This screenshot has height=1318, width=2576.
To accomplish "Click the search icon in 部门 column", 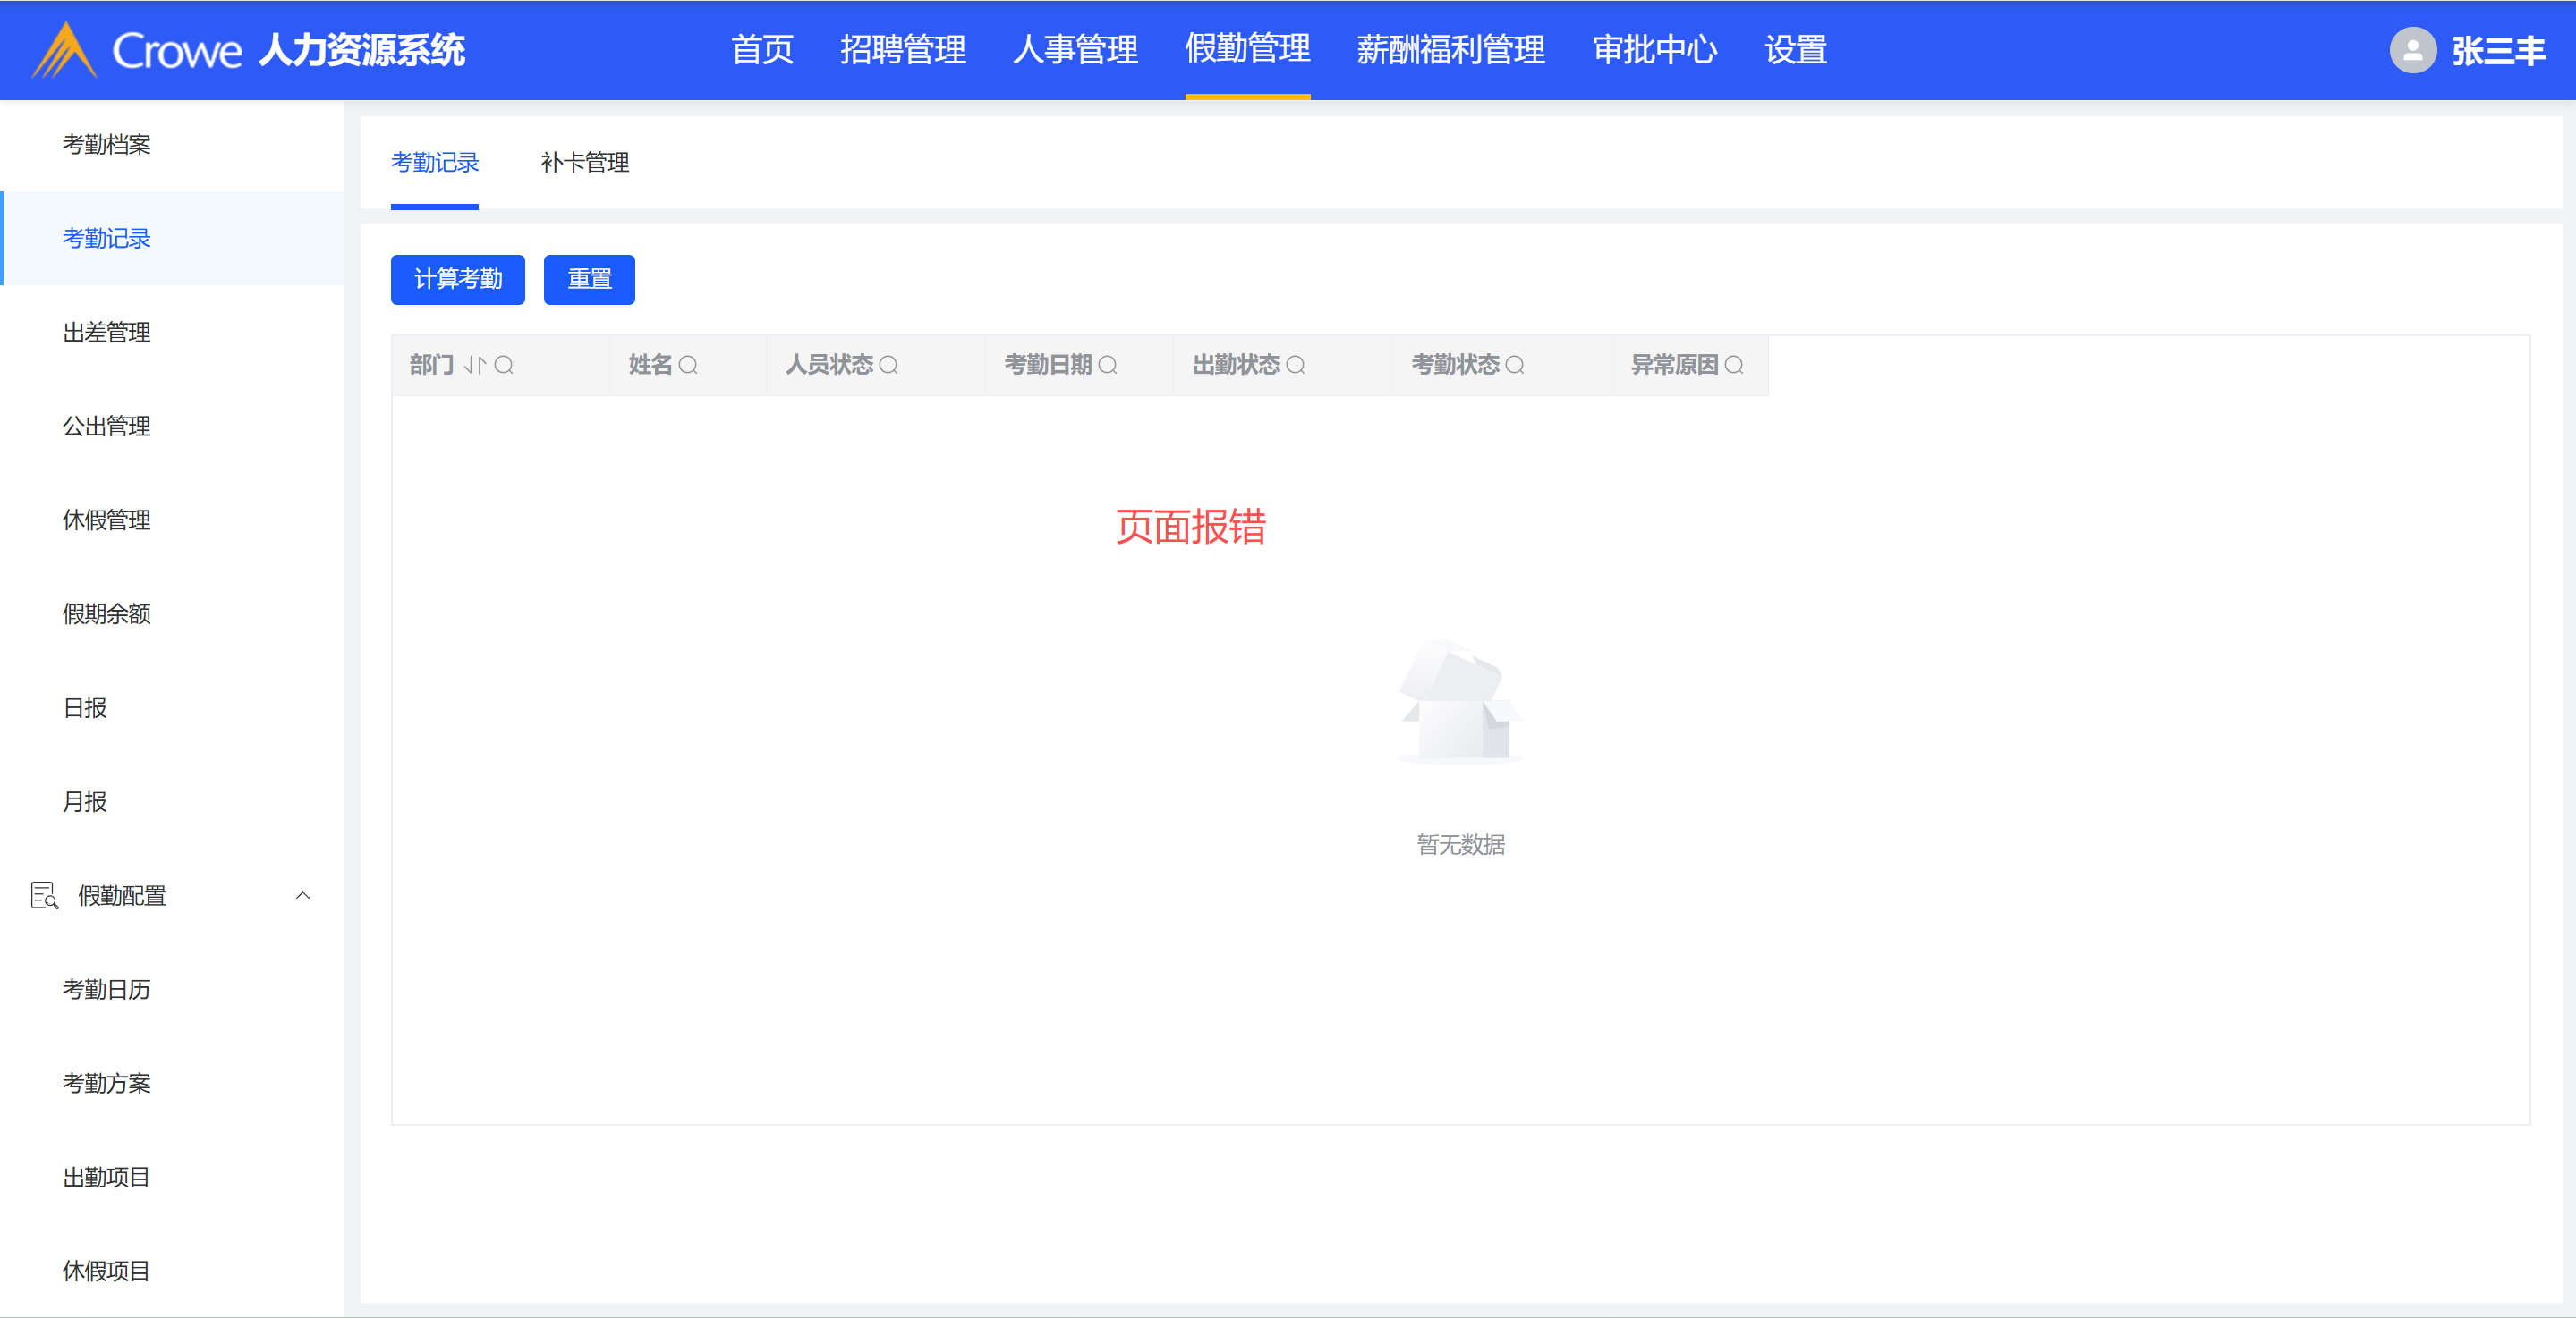I will coord(504,365).
